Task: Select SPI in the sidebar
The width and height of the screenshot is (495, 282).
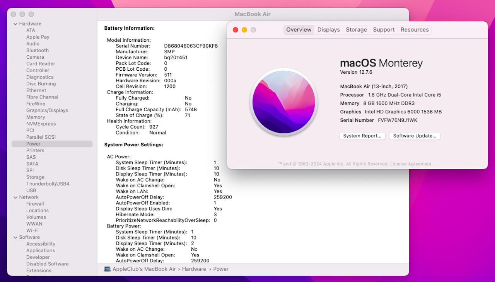Action: coord(30,170)
